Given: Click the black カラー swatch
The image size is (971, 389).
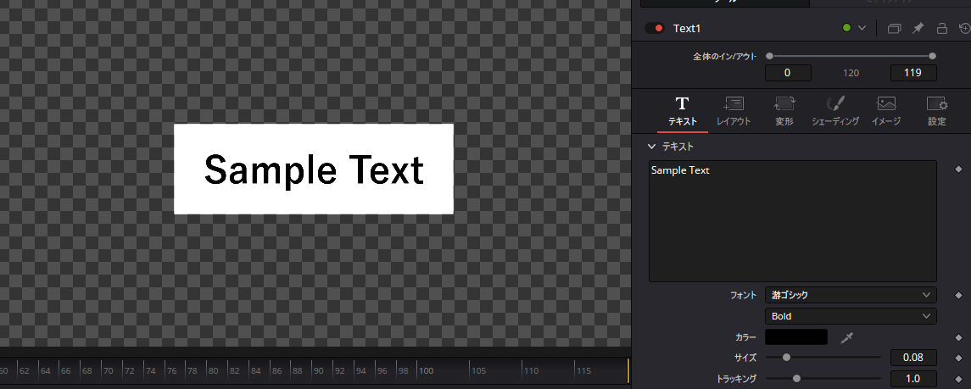Looking at the screenshot, I should (x=796, y=337).
